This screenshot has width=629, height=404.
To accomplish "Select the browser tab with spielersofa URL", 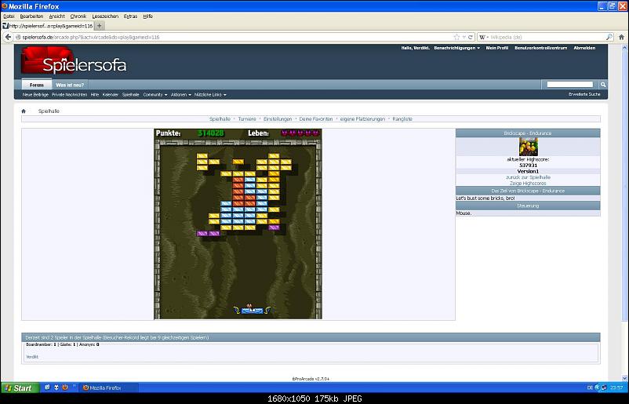I will tap(48, 26).
